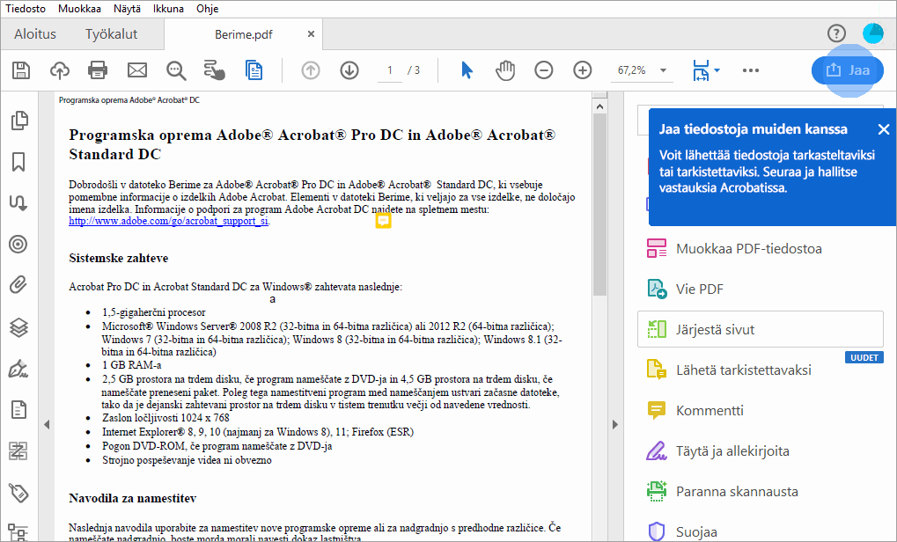This screenshot has width=897, height=542.
Task: Open the zoom level dropdown showing 67,2%
Action: click(x=662, y=70)
